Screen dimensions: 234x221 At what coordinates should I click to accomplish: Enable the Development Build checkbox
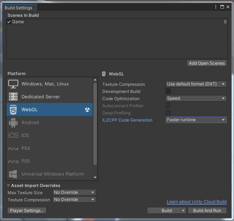pos(168,91)
